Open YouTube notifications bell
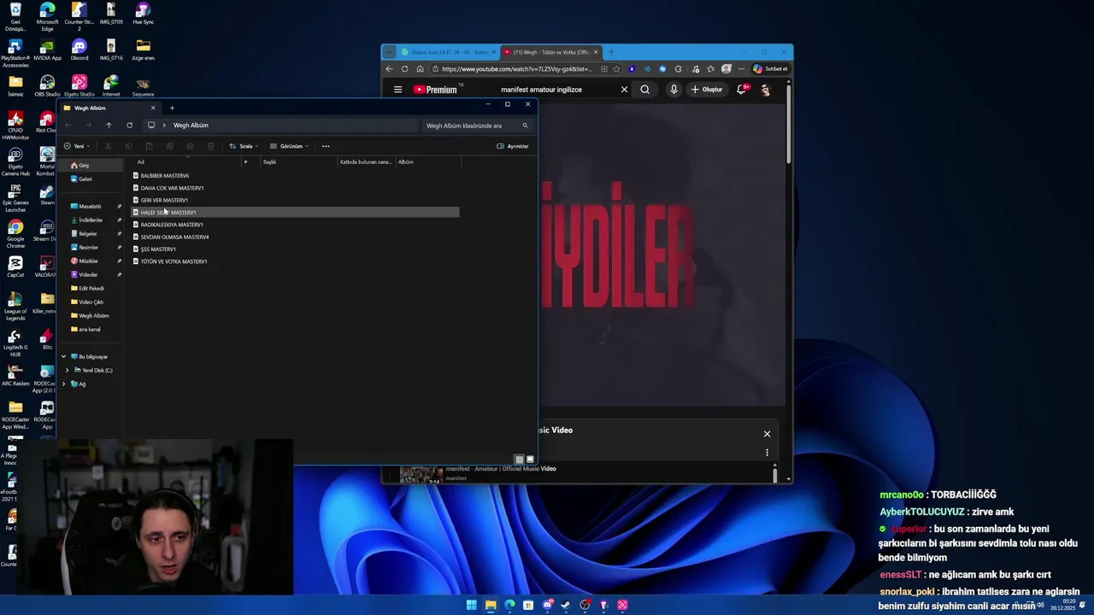The height and width of the screenshot is (615, 1094). pyautogui.click(x=742, y=90)
